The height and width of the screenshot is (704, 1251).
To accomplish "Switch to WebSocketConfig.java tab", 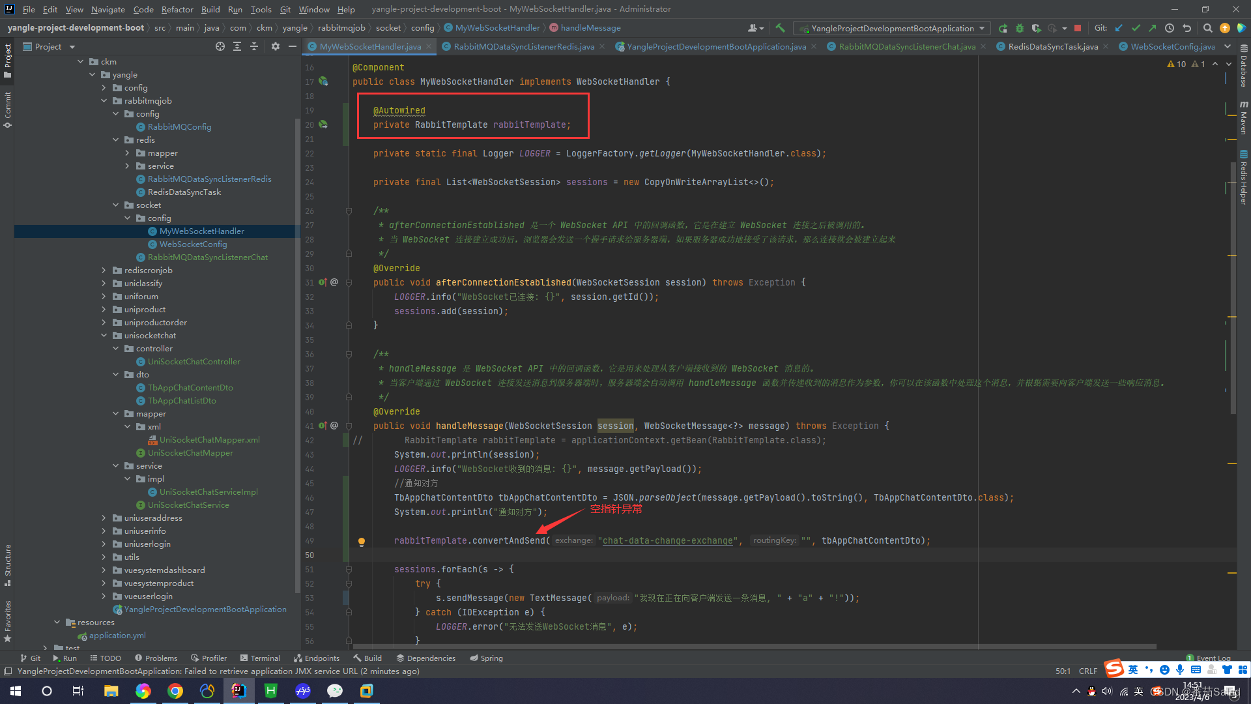I will point(1173,46).
